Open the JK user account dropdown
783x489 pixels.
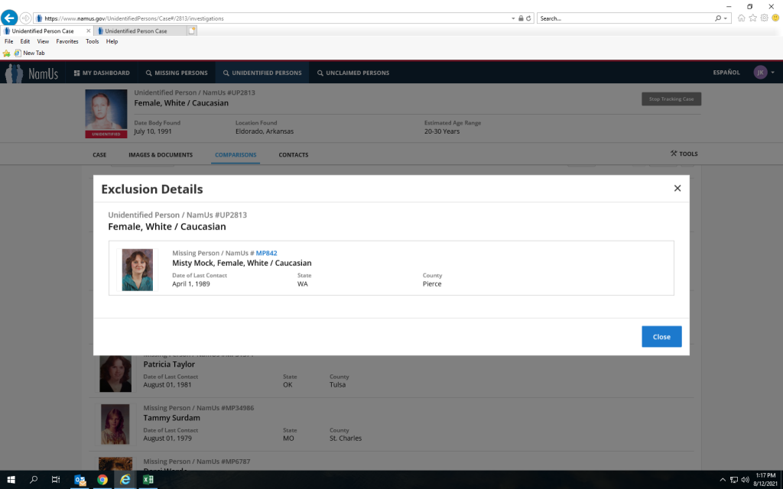(764, 73)
